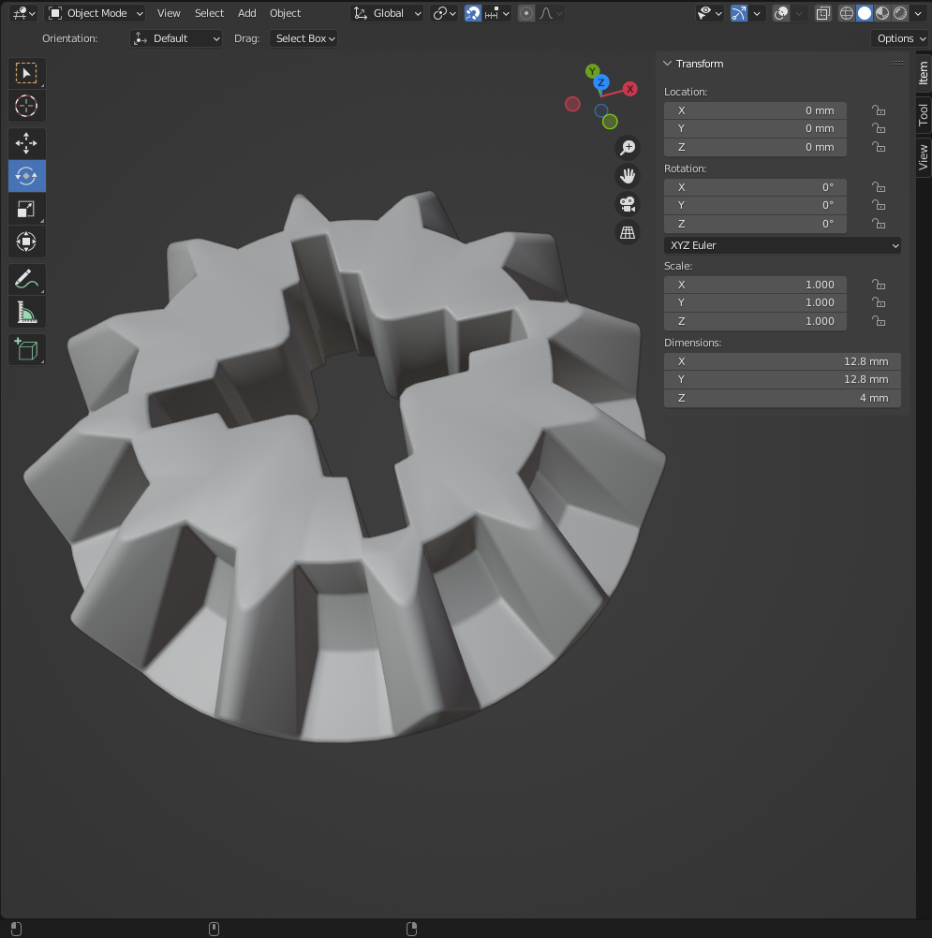Click Scale X field

755,285
